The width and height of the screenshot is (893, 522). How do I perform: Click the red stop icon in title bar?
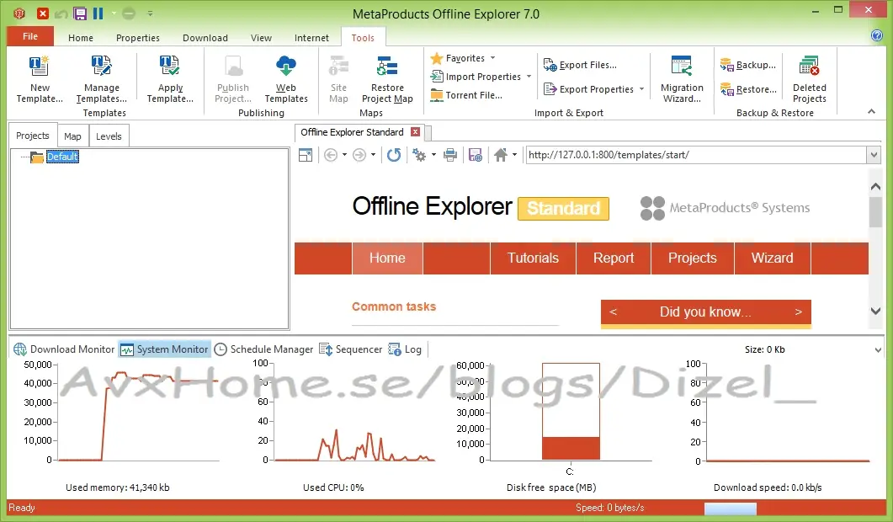coord(43,13)
